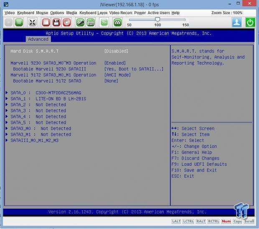Open the Video menu
Image resolution: width=259 pixels, height=229 pixels.
coord(10,13)
